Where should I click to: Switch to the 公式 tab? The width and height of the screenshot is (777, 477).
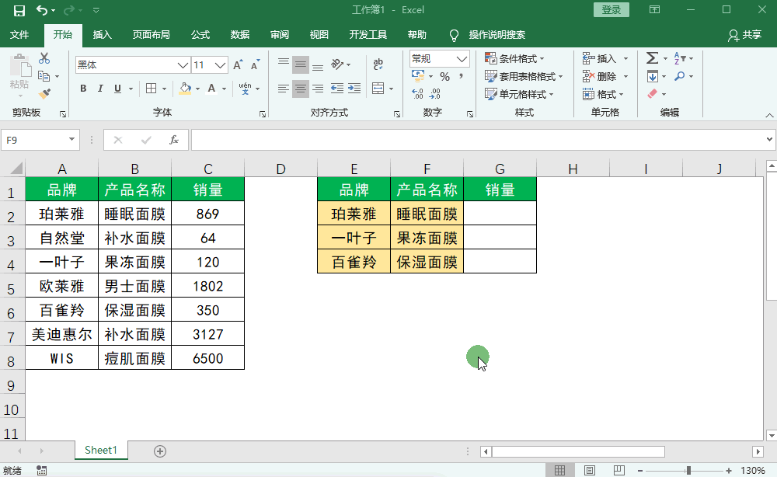(200, 35)
